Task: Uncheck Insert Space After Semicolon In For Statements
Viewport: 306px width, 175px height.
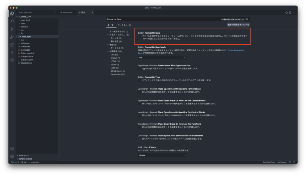Action: click(x=140, y=138)
